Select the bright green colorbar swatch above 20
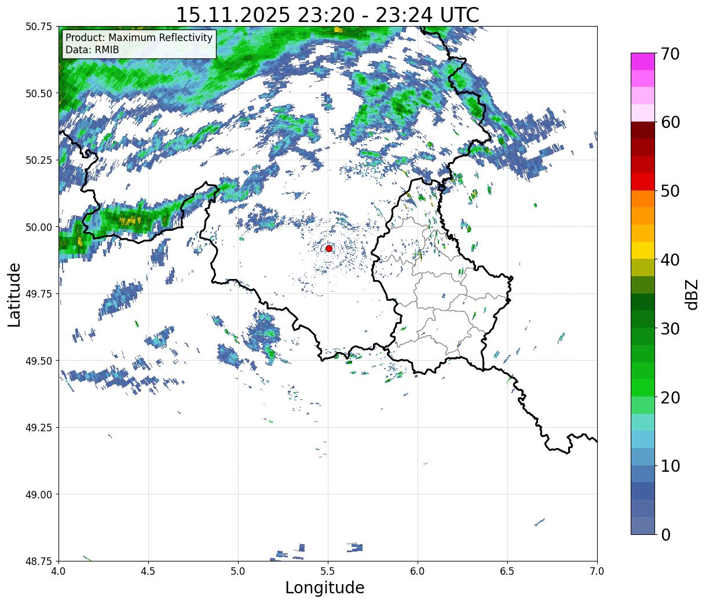Viewport: 706px width, 602px height. 643,388
